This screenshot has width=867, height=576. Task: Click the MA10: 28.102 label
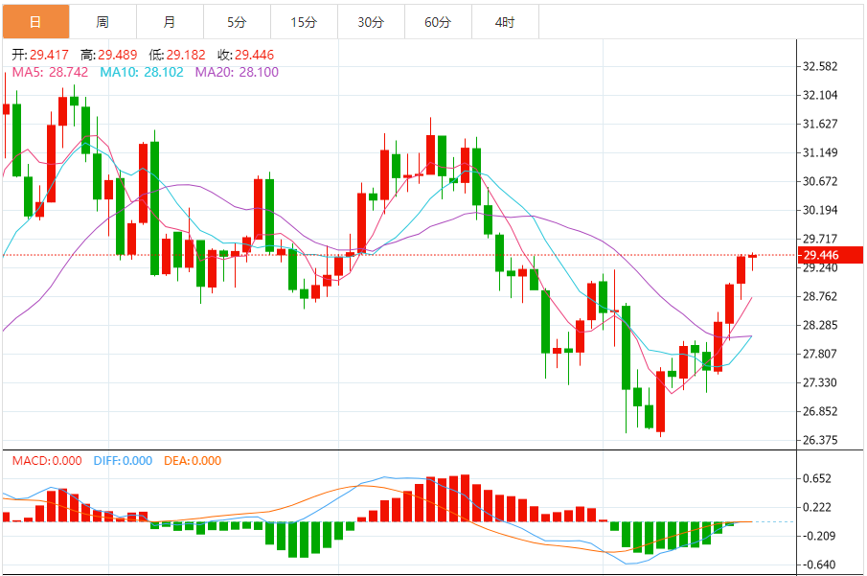pyautogui.click(x=142, y=72)
